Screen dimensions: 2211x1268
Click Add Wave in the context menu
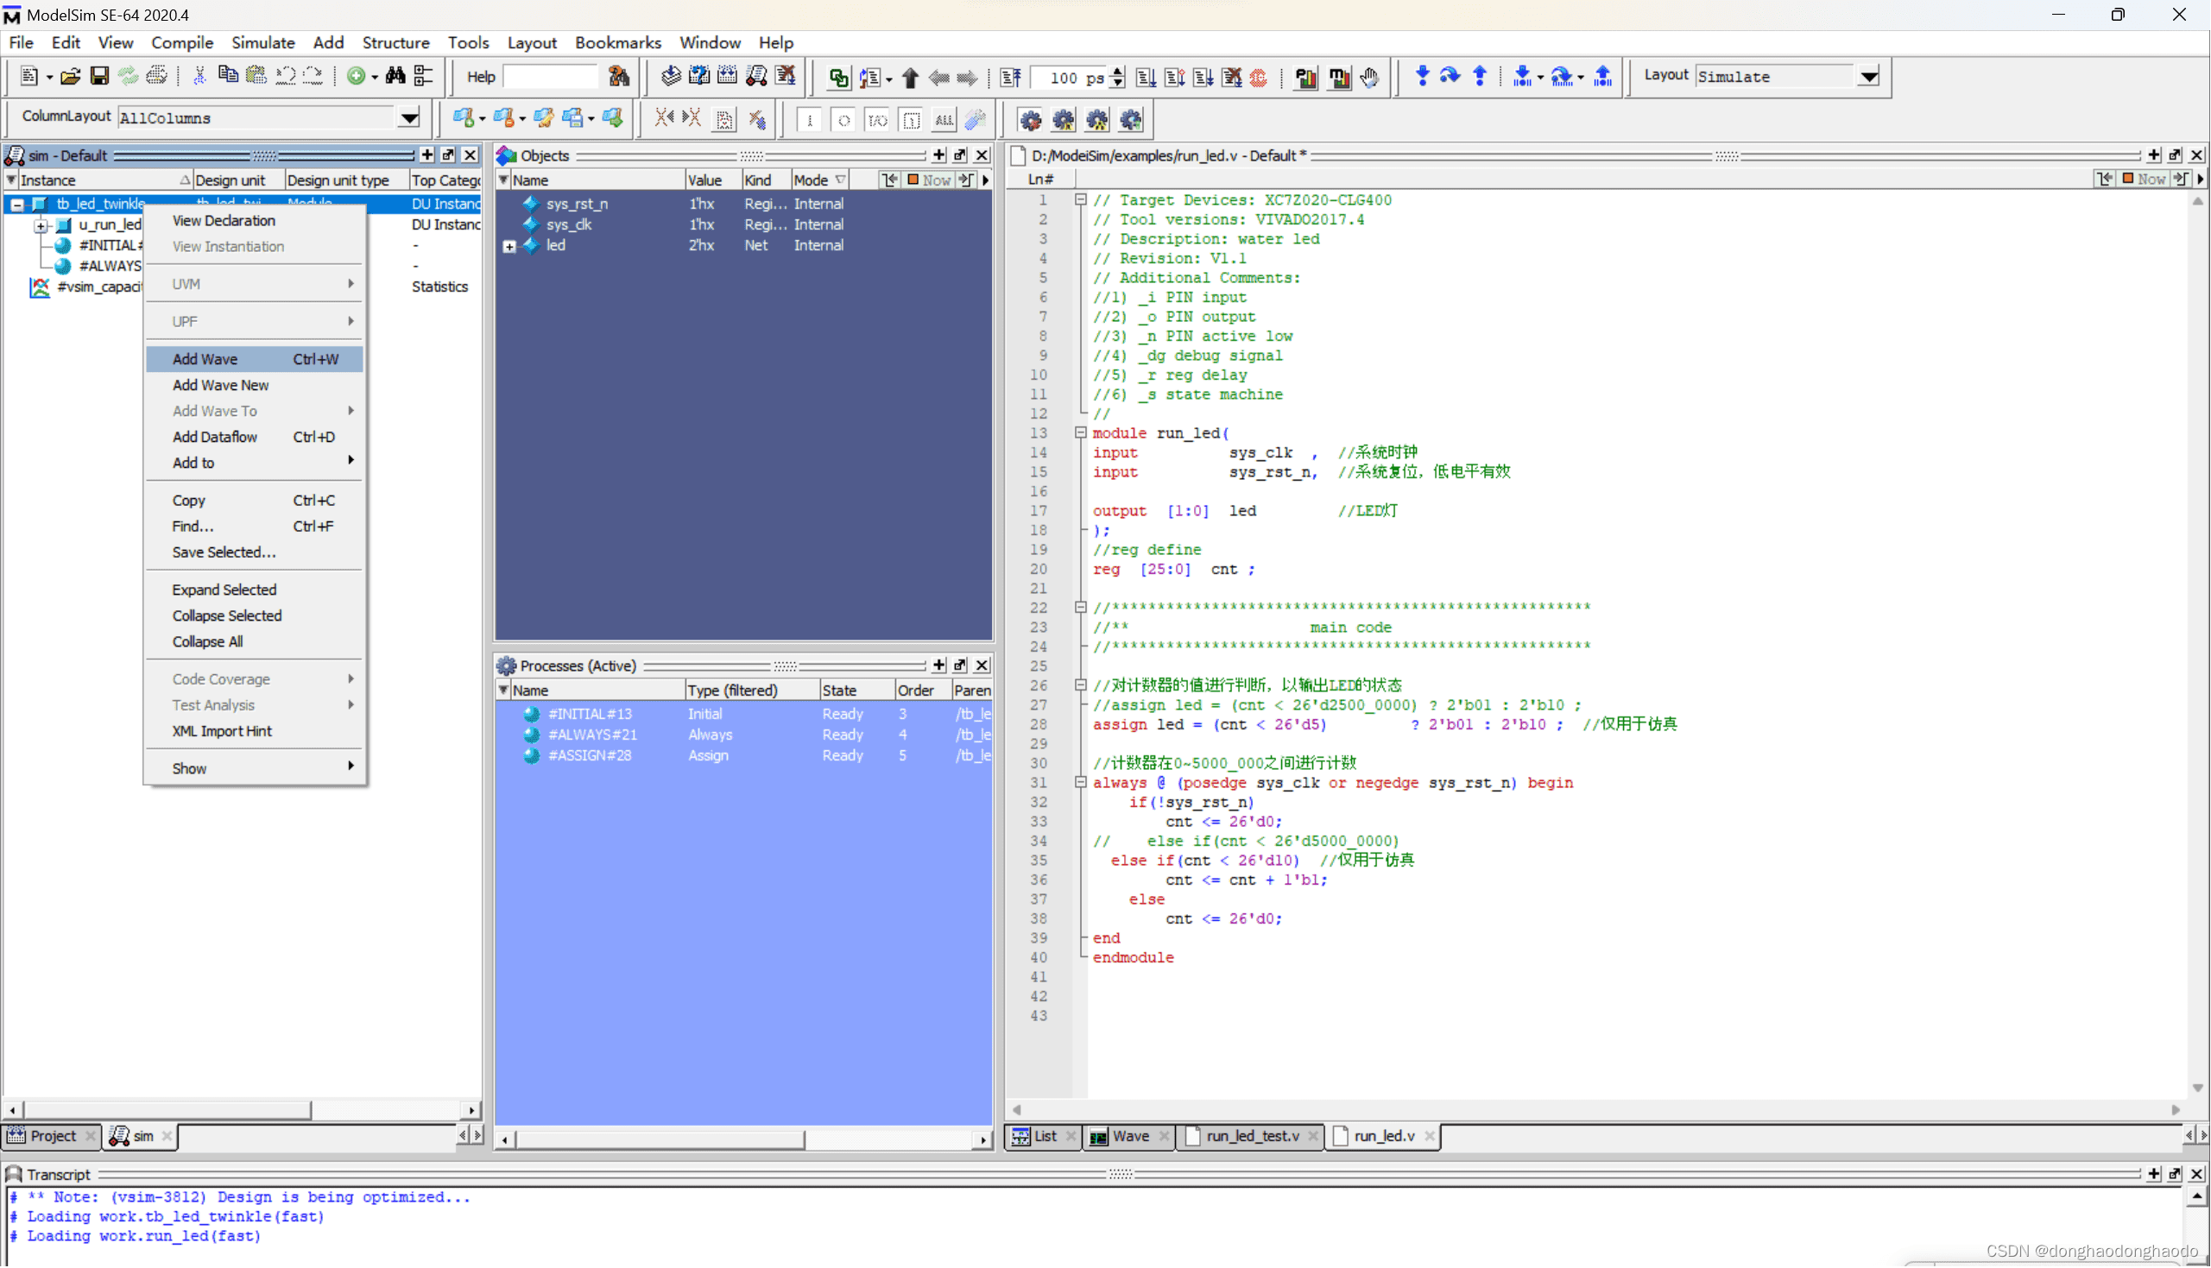[x=205, y=358]
